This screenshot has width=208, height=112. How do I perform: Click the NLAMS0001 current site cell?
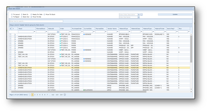[89, 90]
